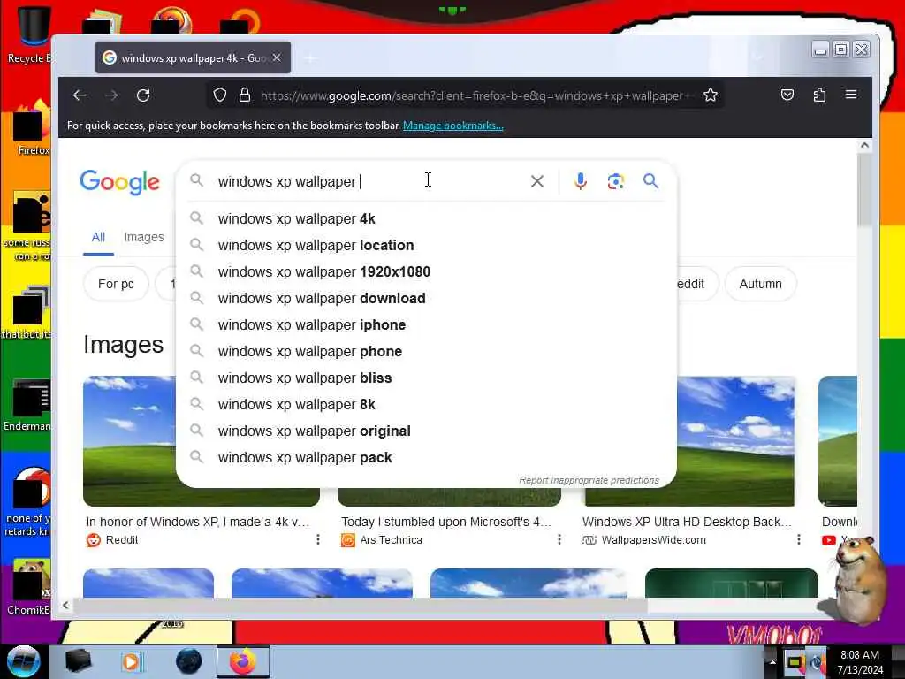Open the Firefox desktop shortcut

tap(30, 128)
